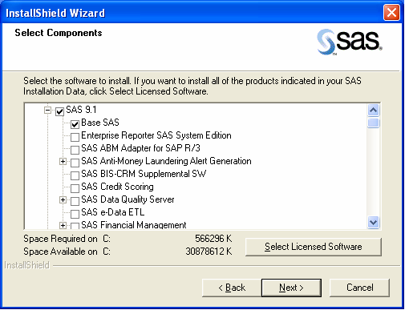
Task: Click the 'InstallShield Wizard' title bar text
Action: (x=55, y=13)
